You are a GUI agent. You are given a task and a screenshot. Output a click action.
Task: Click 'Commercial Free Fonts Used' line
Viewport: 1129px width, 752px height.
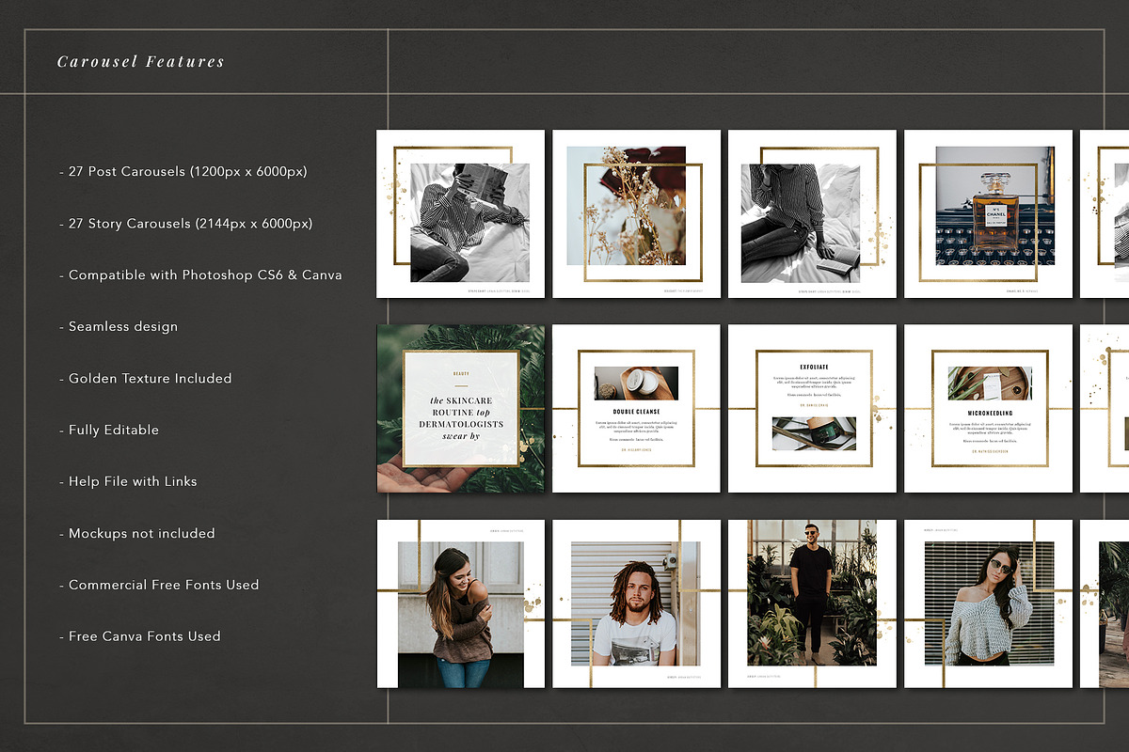click(x=159, y=585)
